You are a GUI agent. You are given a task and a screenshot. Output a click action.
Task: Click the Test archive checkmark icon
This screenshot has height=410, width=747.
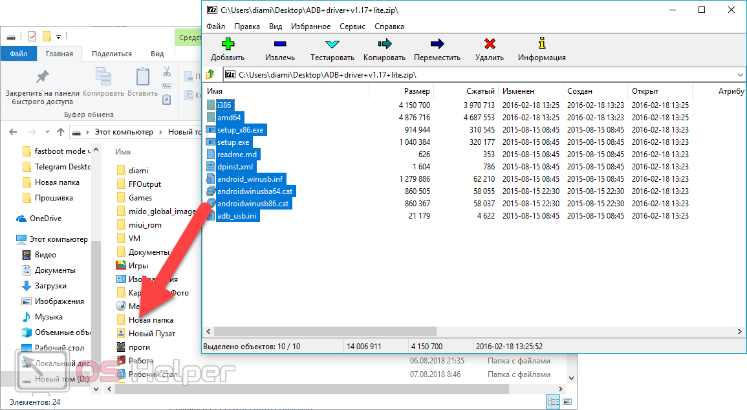pyautogui.click(x=332, y=44)
